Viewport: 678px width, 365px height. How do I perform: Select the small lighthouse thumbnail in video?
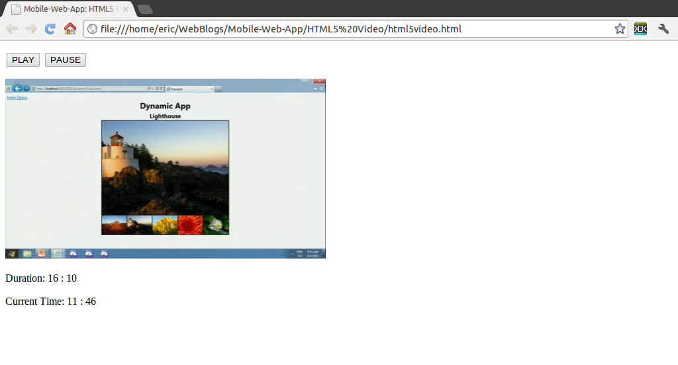tap(139, 225)
